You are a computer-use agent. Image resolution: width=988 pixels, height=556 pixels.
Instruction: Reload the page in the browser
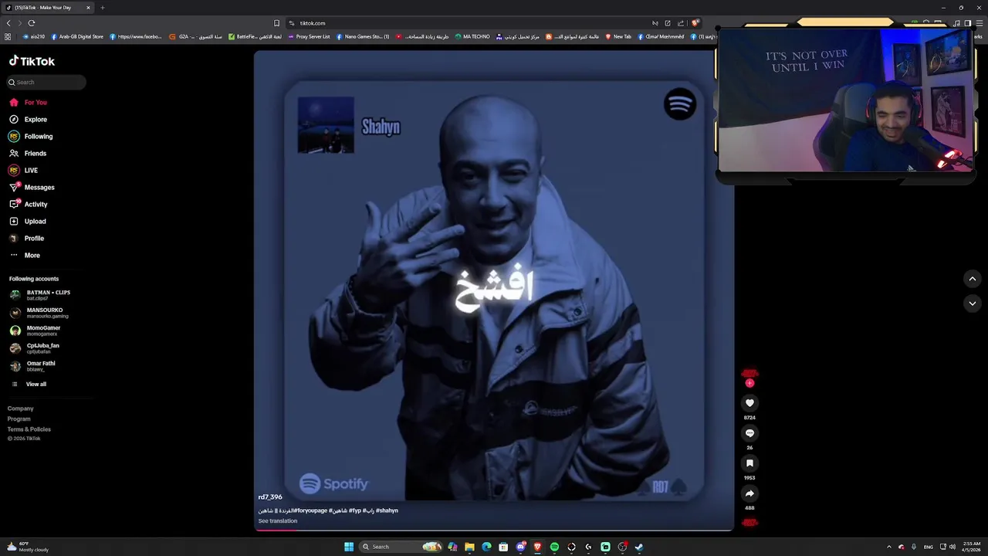[32, 23]
